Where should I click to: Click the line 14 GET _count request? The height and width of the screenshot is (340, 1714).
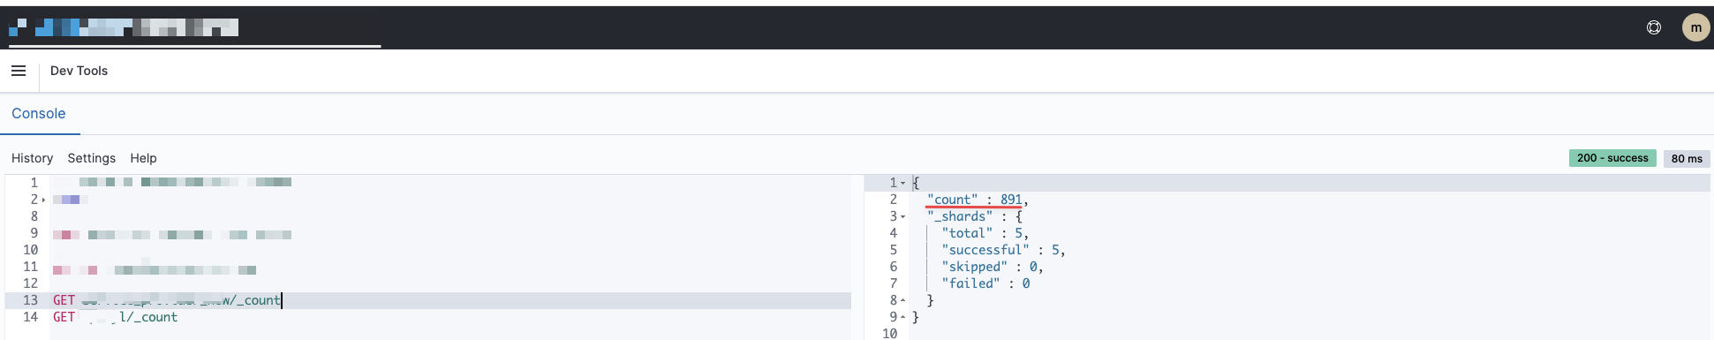115,317
